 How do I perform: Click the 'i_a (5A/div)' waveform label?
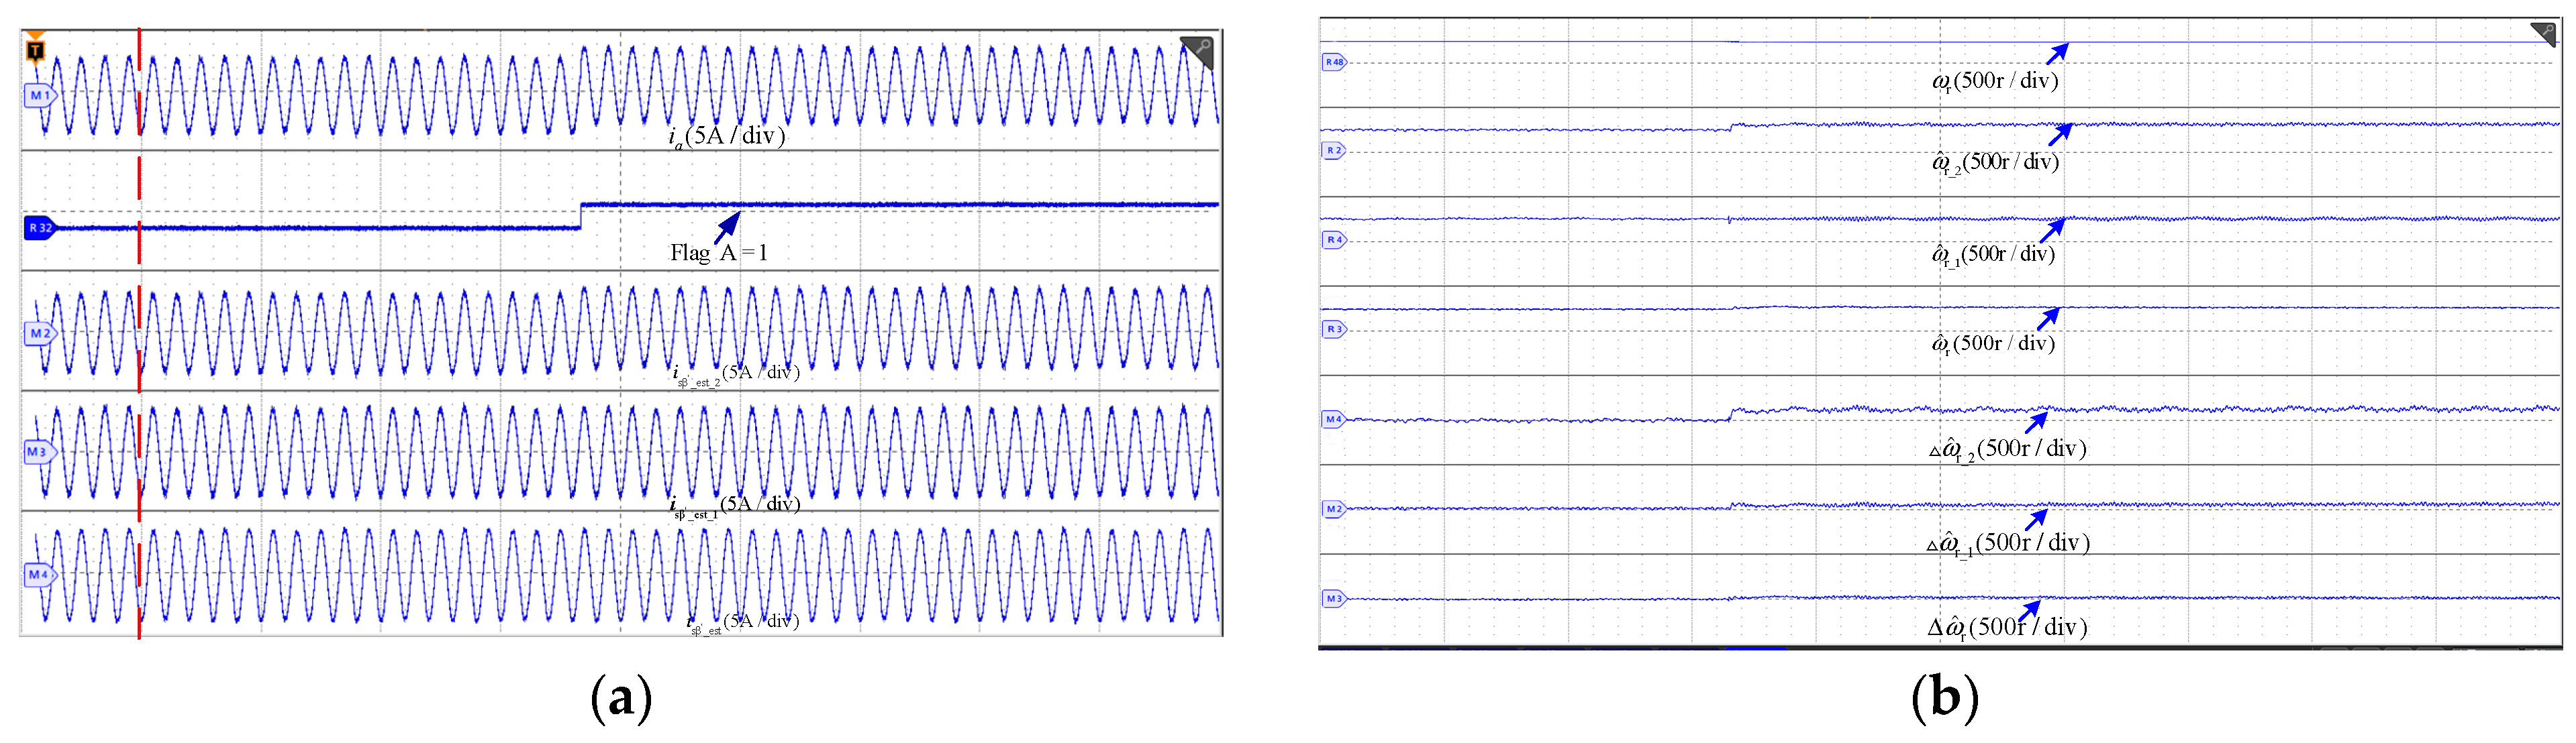pos(726,136)
